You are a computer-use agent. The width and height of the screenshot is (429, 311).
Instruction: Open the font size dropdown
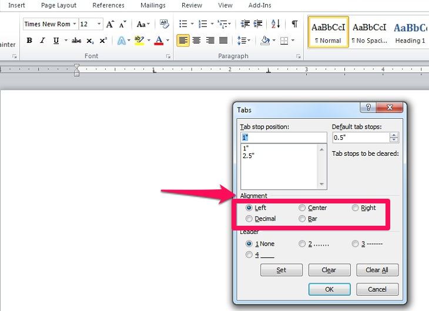[99, 24]
